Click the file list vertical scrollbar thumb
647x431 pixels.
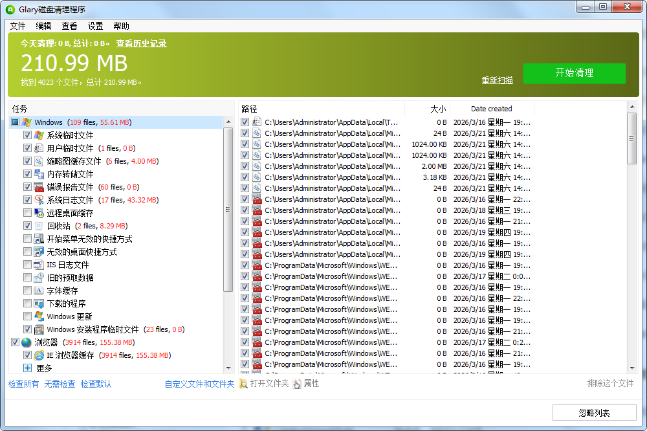point(631,138)
